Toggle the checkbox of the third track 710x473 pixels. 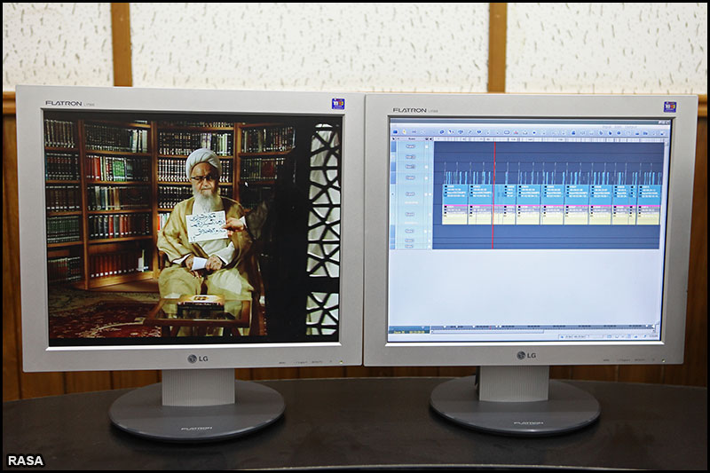(427, 167)
